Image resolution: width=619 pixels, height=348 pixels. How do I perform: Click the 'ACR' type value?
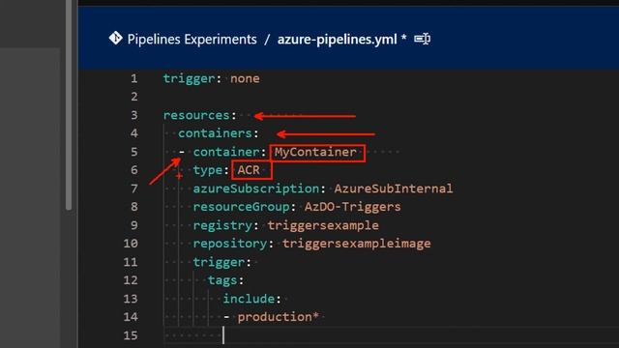(249, 170)
